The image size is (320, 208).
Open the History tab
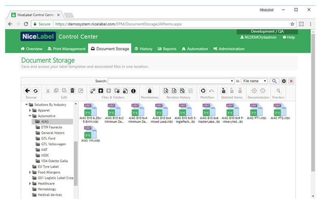pyautogui.click(x=143, y=49)
